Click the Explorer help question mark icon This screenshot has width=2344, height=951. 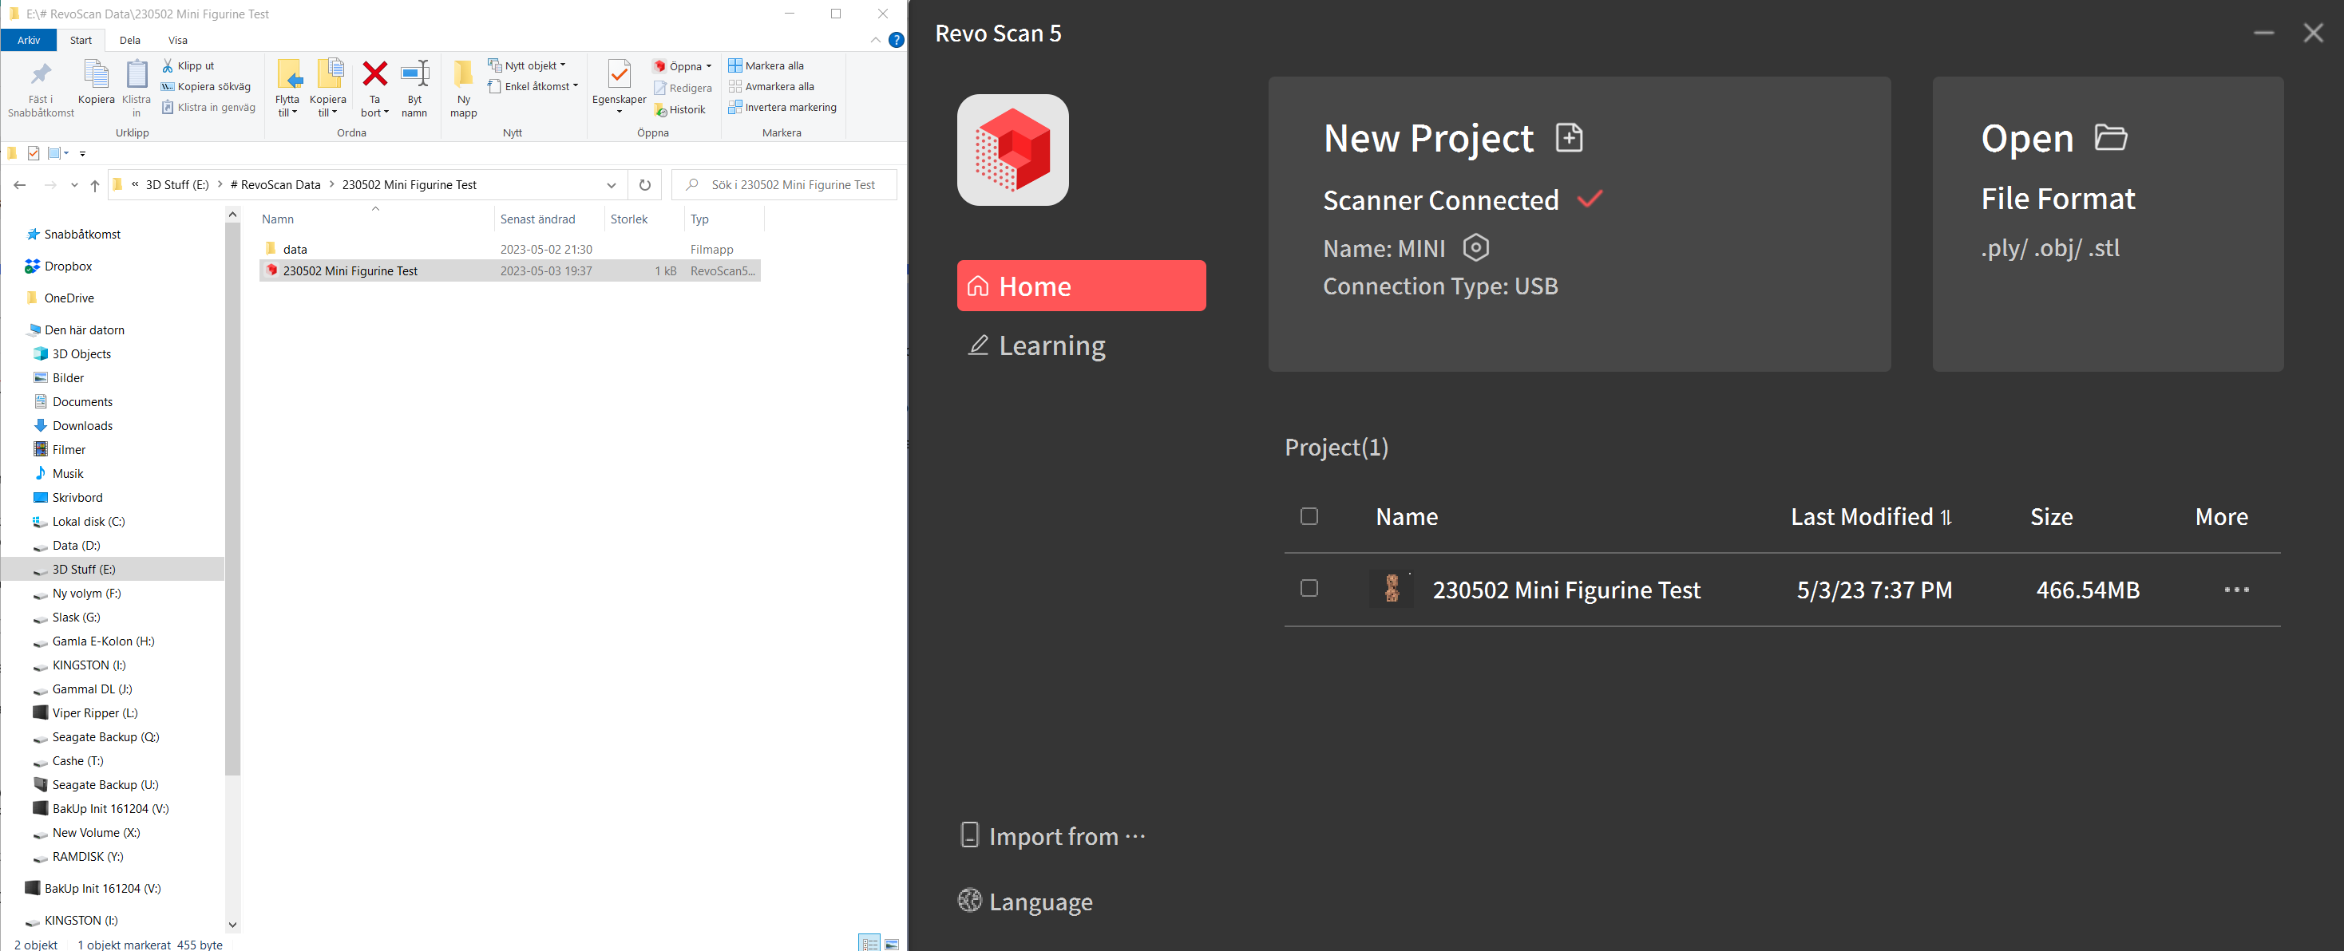[896, 40]
